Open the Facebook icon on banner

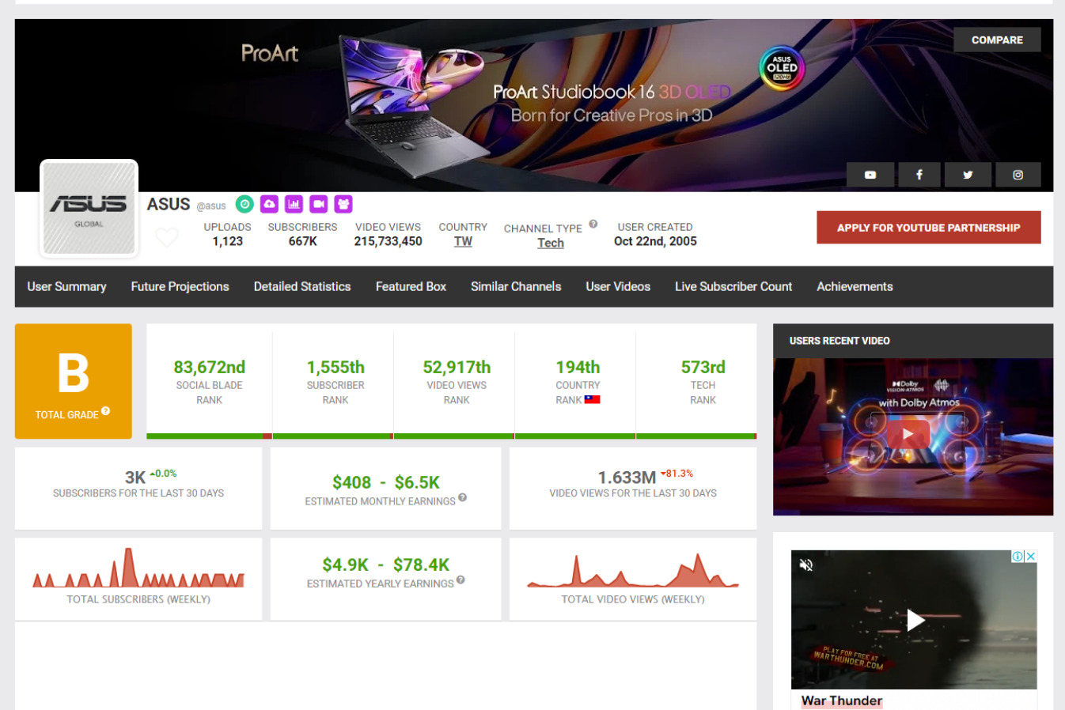[919, 175]
